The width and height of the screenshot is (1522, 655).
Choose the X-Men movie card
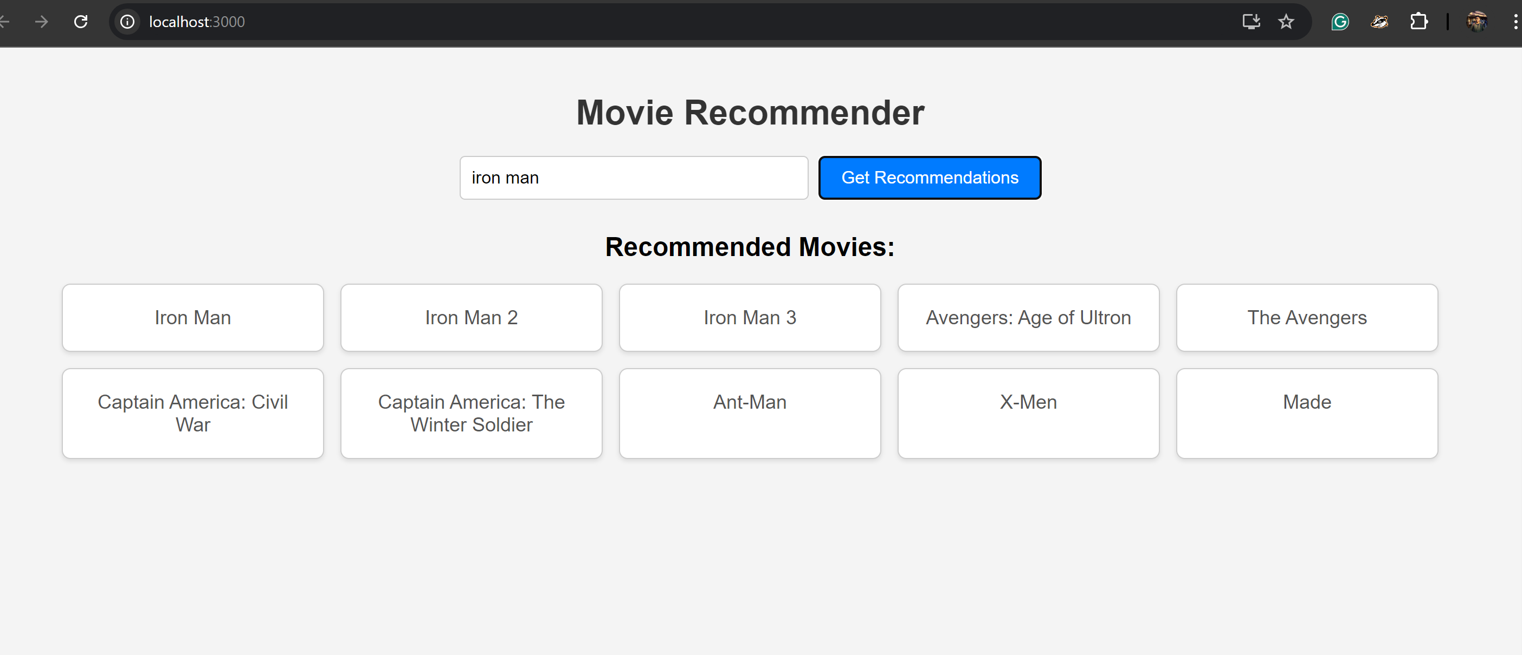click(x=1028, y=413)
